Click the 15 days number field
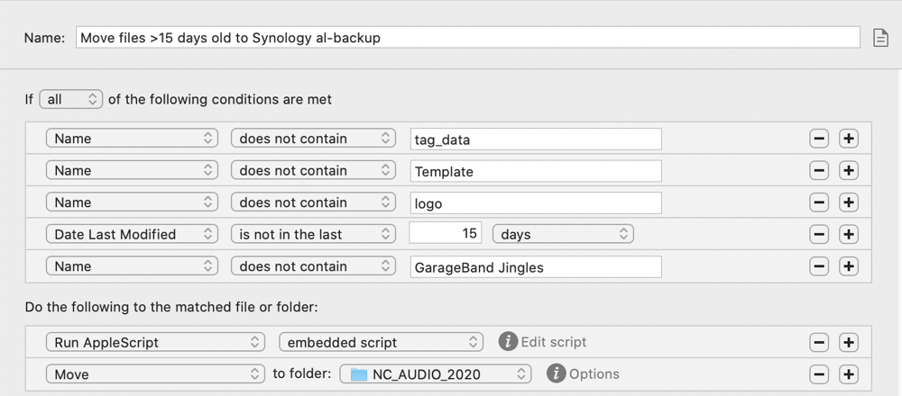Image resolution: width=902 pixels, height=396 pixels. tap(446, 234)
